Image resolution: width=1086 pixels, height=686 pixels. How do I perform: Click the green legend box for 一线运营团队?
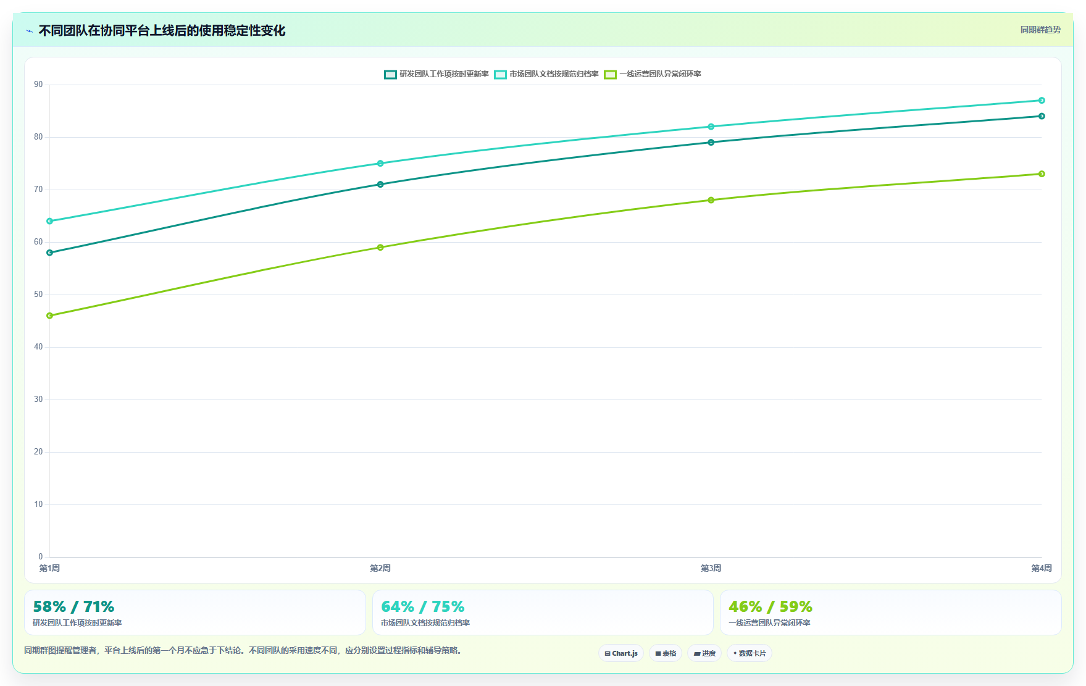(610, 74)
